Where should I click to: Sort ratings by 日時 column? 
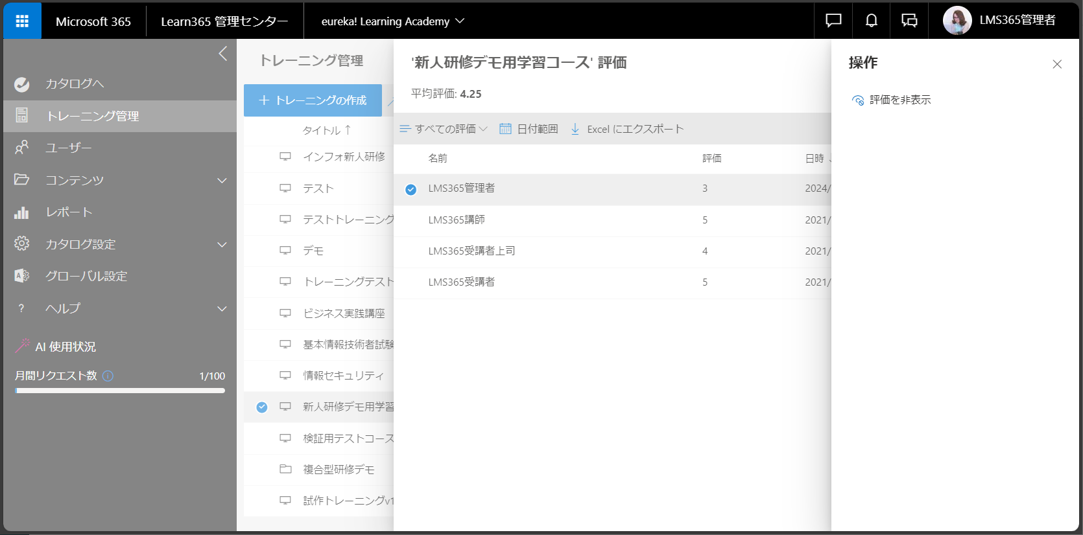[817, 158]
